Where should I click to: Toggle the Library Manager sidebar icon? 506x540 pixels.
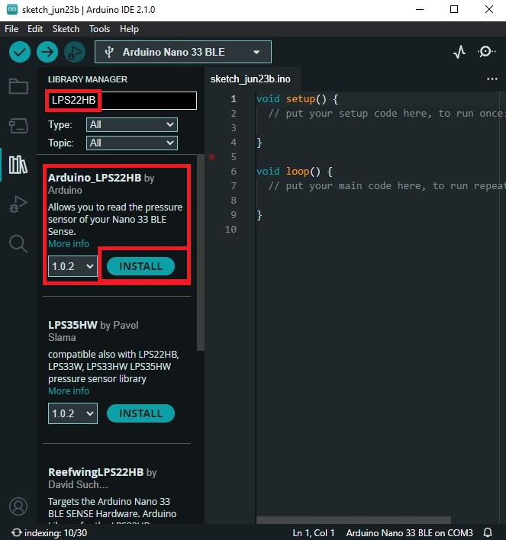click(x=18, y=165)
